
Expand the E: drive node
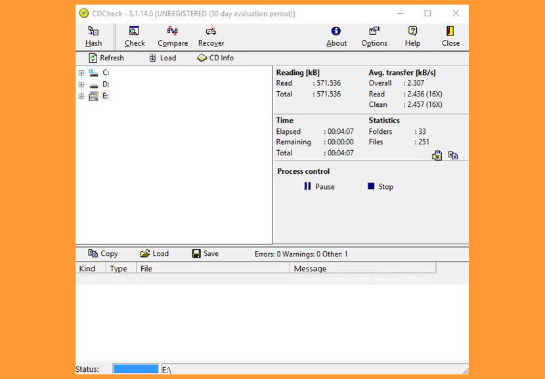81,96
